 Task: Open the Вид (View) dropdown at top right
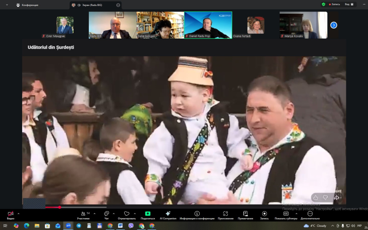point(350,4)
